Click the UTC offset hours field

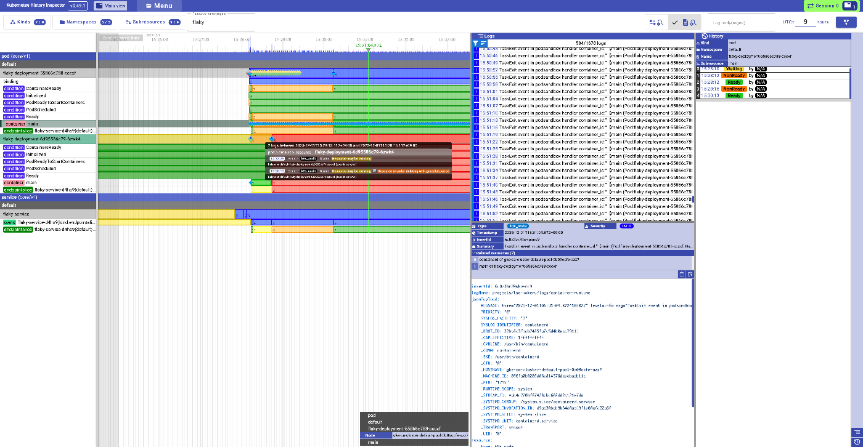(804, 22)
